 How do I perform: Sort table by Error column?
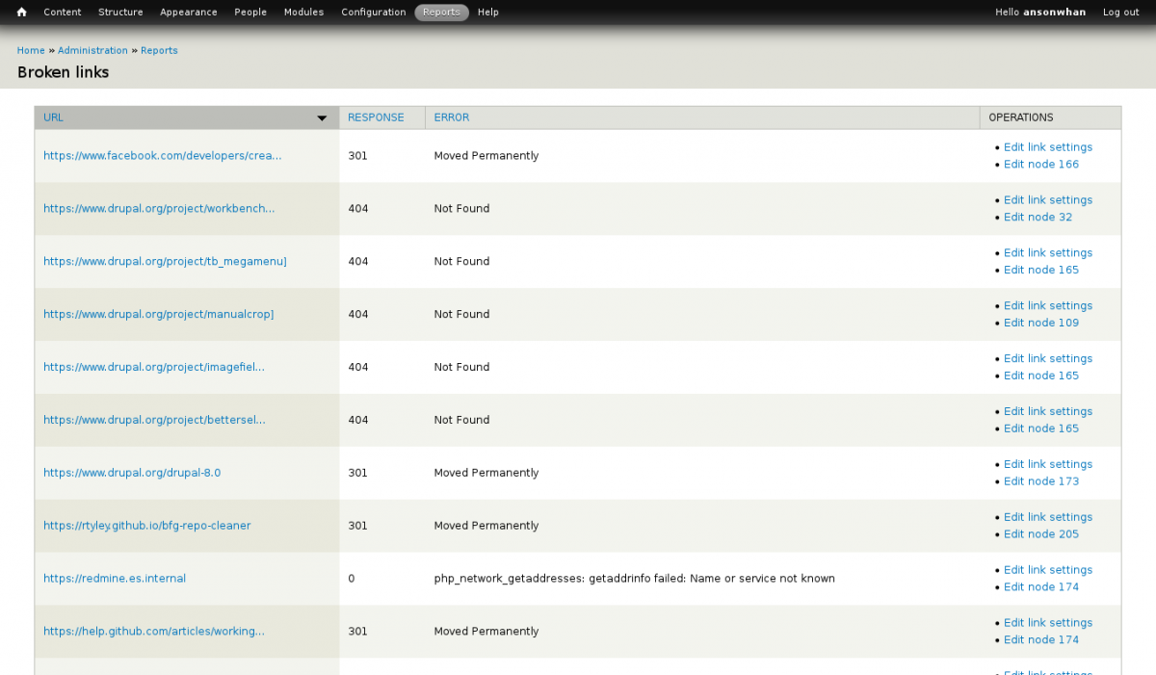[x=452, y=117]
